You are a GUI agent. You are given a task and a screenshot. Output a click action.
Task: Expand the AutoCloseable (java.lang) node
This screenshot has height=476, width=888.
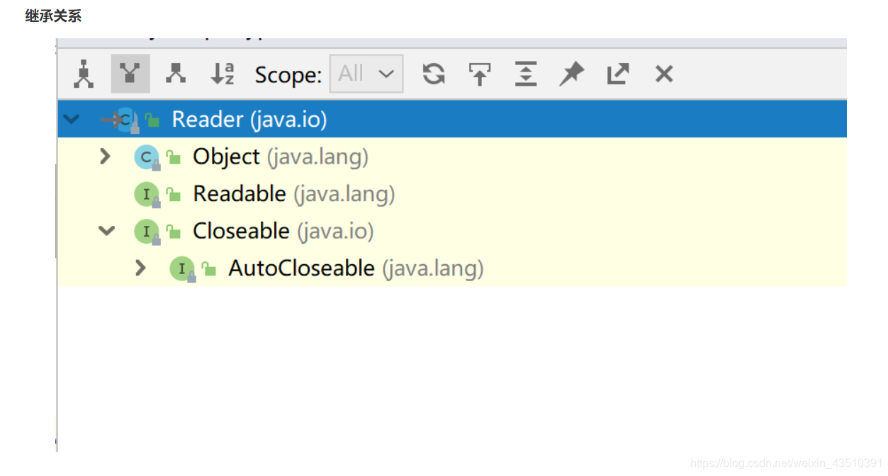point(140,268)
